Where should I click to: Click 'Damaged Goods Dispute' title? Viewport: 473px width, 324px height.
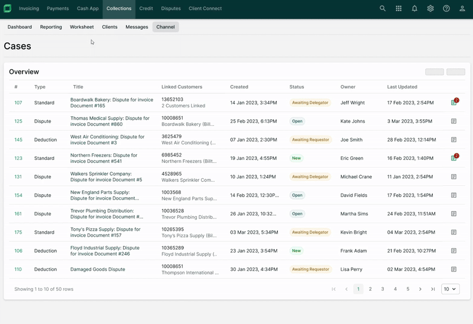coord(98,269)
